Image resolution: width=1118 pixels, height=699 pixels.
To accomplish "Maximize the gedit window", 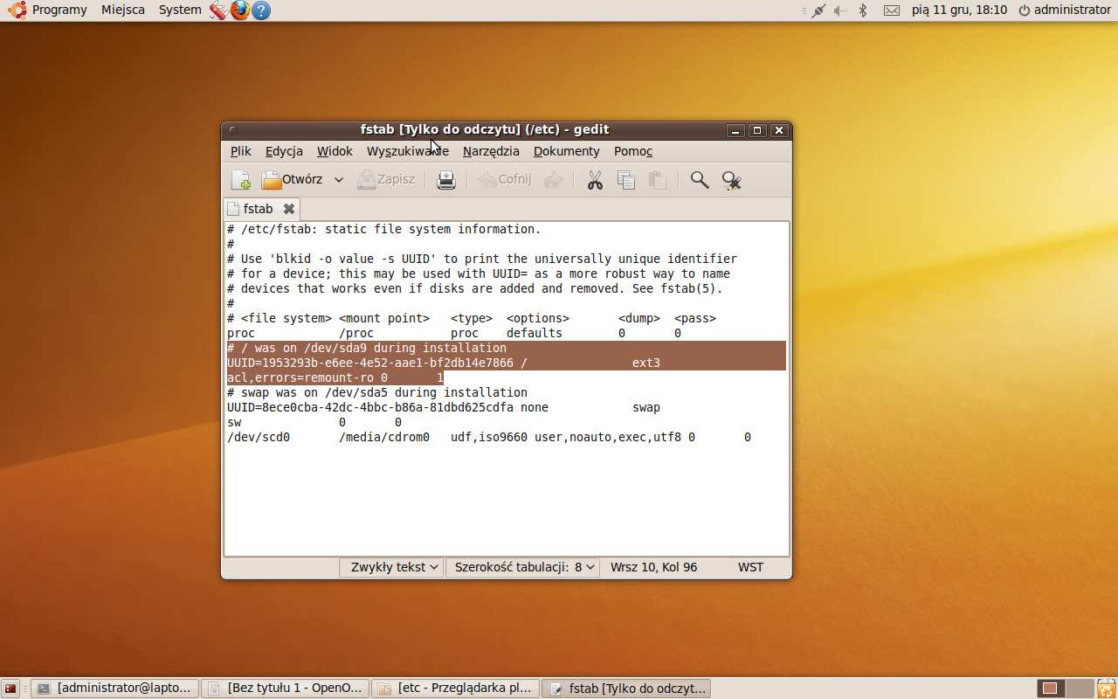I will click(757, 130).
